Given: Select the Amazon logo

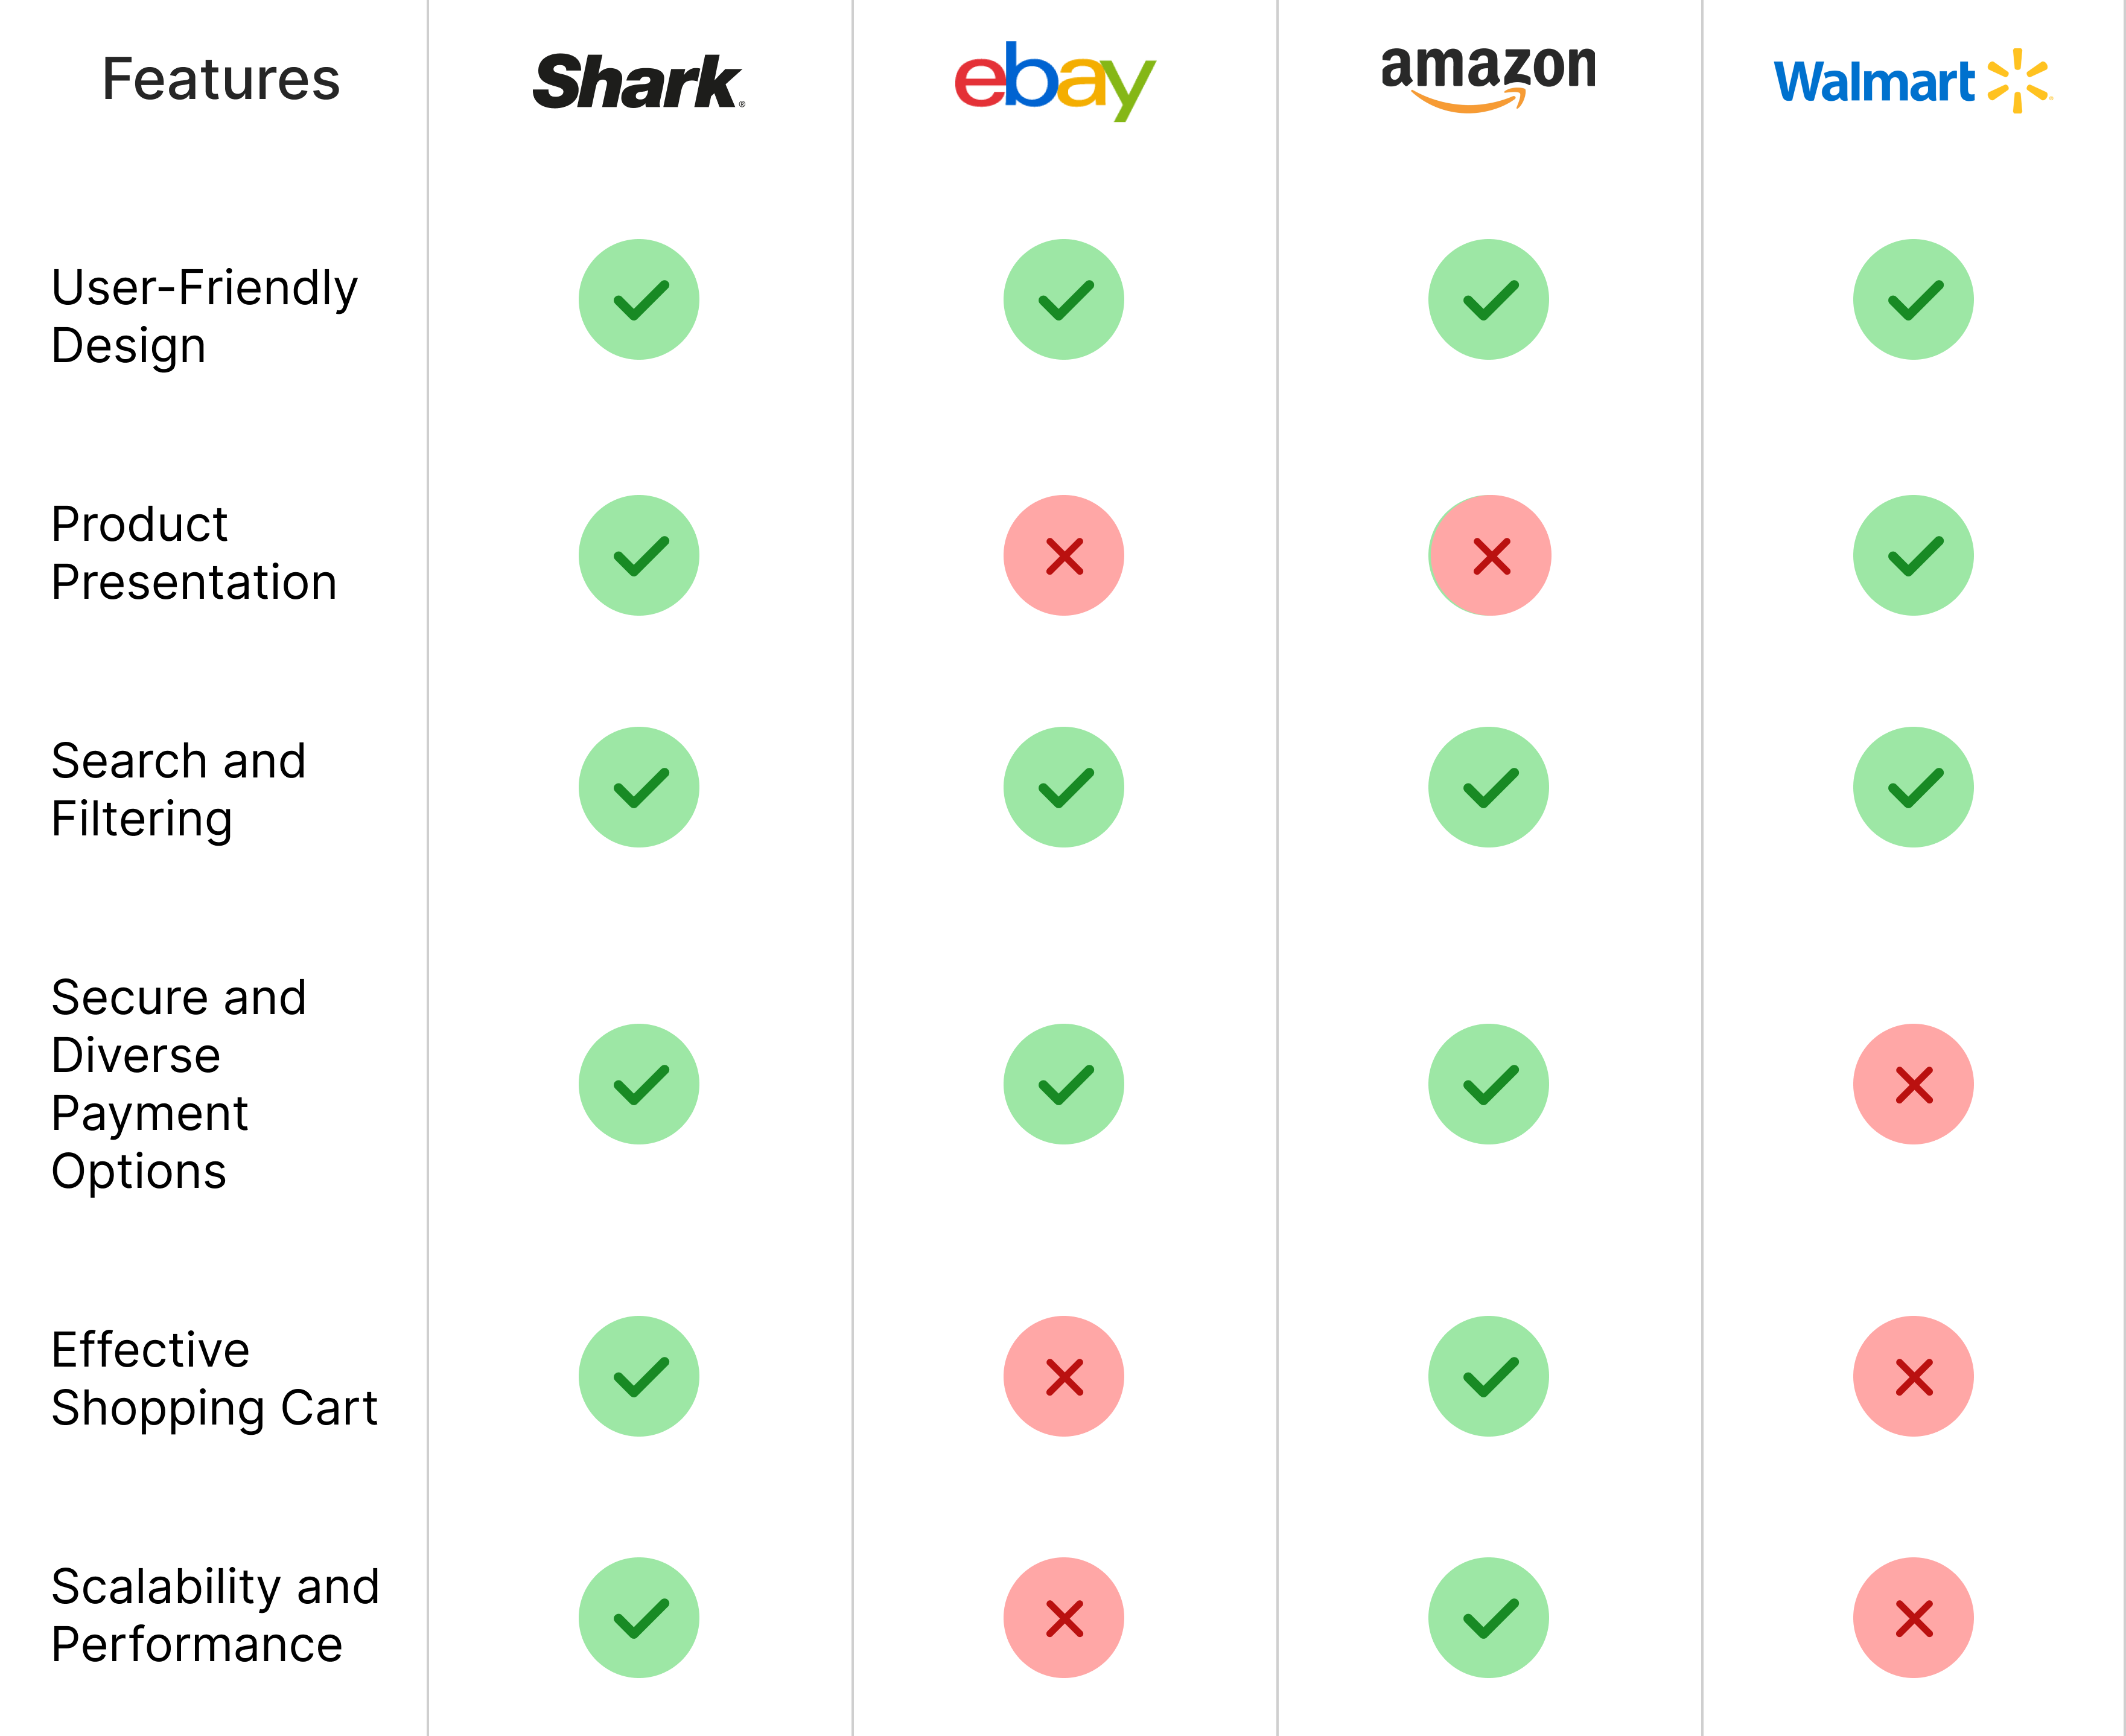Looking at the screenshot, I should [1488, 78].
